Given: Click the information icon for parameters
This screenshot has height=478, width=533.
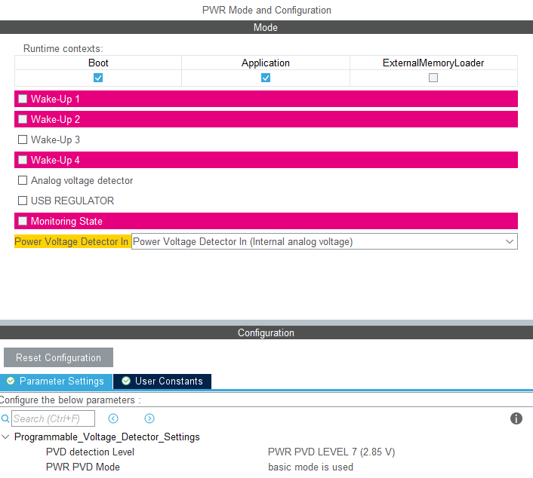Looking at the screenshot, I should [x=516, y=418].
